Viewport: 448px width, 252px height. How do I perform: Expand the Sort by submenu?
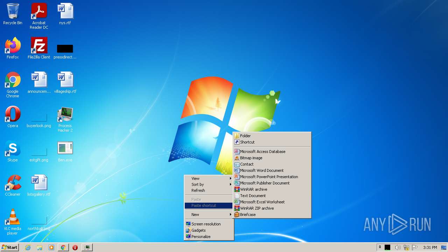(x=209, y=184)
